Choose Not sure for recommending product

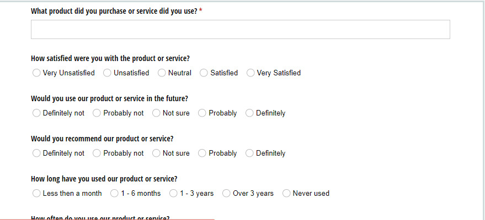[x=156, y=153]
